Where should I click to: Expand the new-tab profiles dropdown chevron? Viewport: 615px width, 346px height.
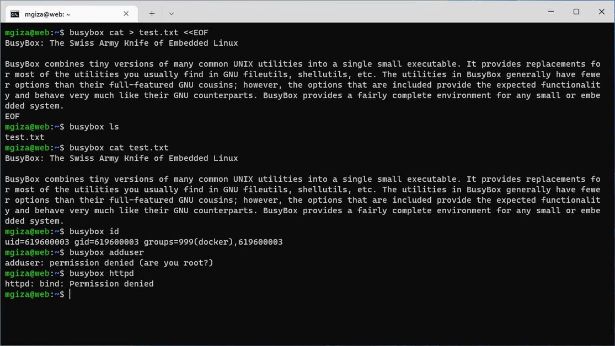(x=172, y=14)
